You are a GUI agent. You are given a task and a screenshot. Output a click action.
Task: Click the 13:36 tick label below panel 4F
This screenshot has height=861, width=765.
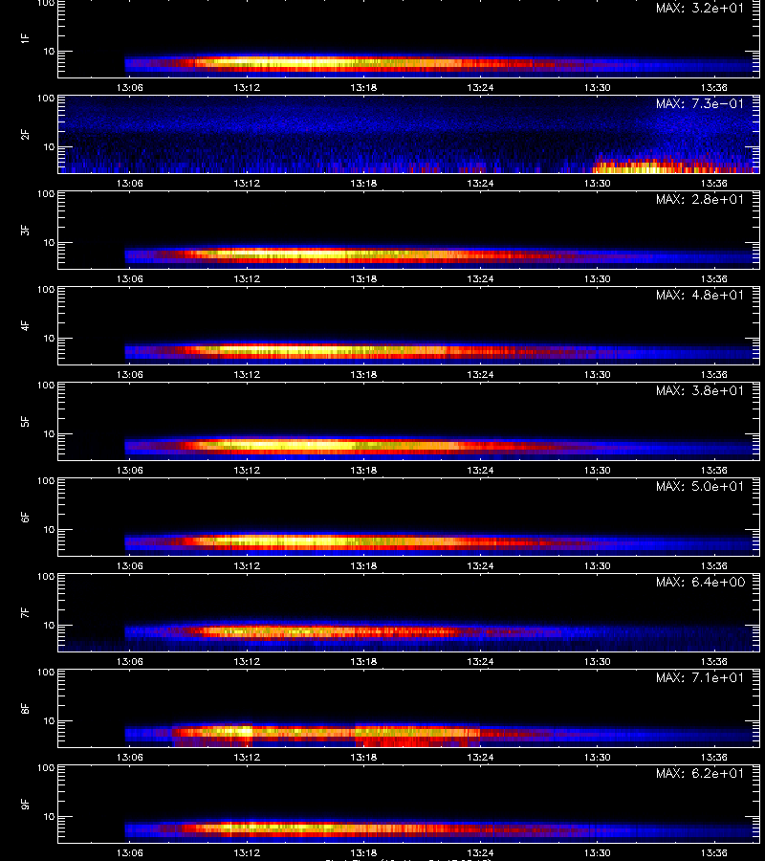[x=714, y=374]
